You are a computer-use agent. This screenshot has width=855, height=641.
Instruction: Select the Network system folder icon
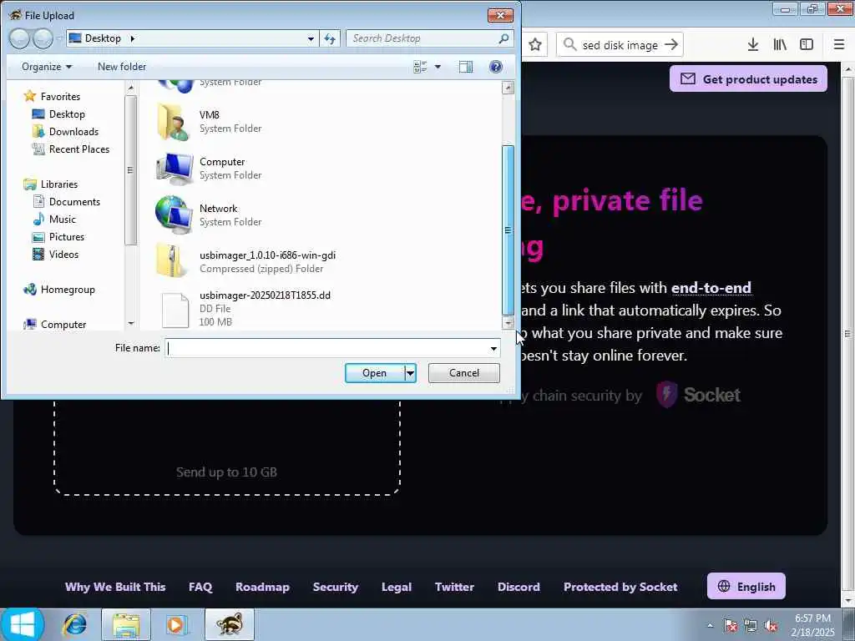(174, 215)
